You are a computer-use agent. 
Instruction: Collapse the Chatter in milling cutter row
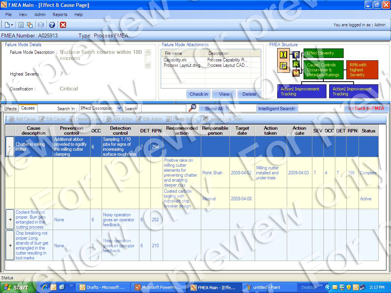click(x=10, y=147)
